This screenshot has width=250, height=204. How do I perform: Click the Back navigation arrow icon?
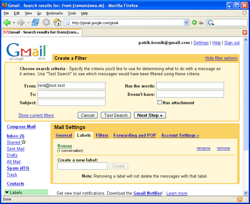tap(6, 23)
